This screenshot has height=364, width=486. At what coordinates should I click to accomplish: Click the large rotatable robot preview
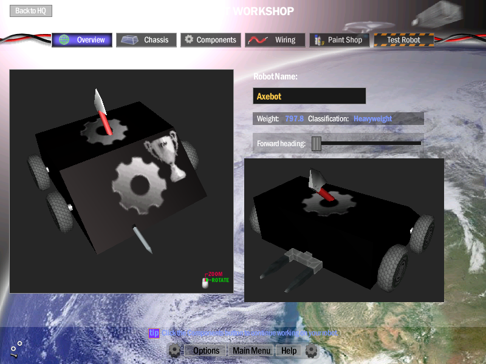(122, 181)
